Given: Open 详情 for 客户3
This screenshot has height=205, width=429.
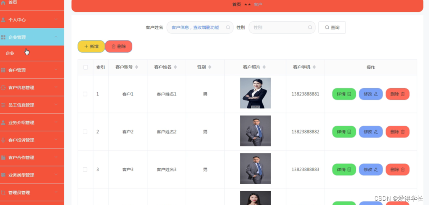Looking at the screenshot, I should pos(344,169).
